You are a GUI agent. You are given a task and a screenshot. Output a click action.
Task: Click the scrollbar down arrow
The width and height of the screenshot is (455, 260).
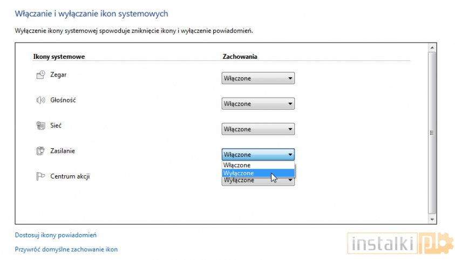431,220
